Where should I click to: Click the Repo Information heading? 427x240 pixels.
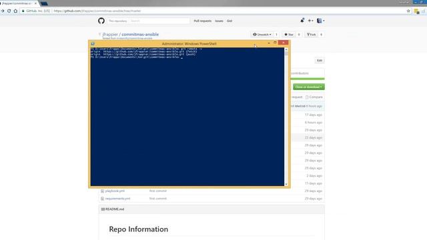click(x=138, y=229)
